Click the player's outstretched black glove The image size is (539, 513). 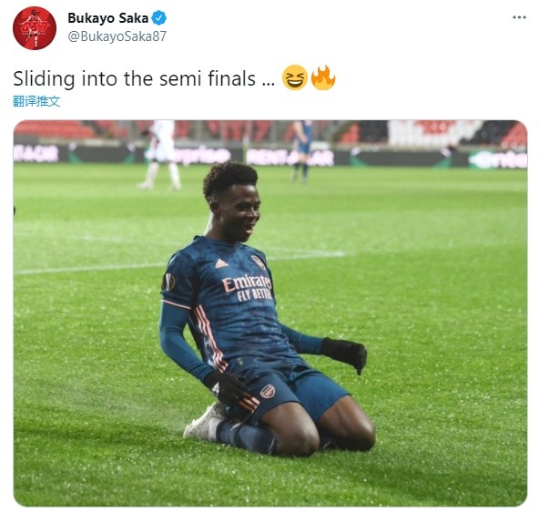point(344,354)
